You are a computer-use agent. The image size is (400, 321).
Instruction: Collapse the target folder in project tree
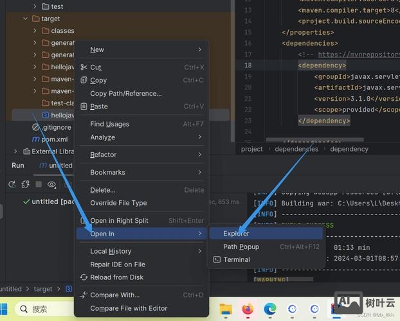26,19
